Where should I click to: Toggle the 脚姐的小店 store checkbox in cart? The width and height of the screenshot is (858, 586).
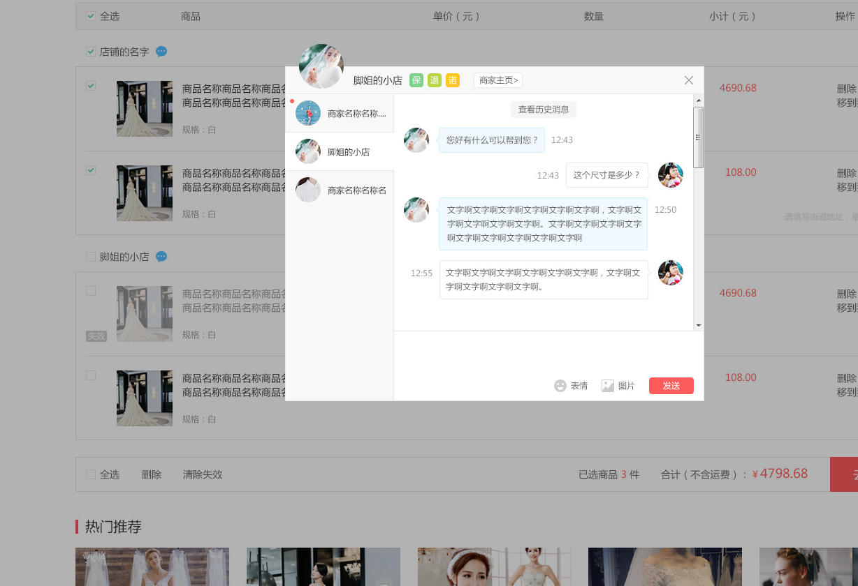91,257
